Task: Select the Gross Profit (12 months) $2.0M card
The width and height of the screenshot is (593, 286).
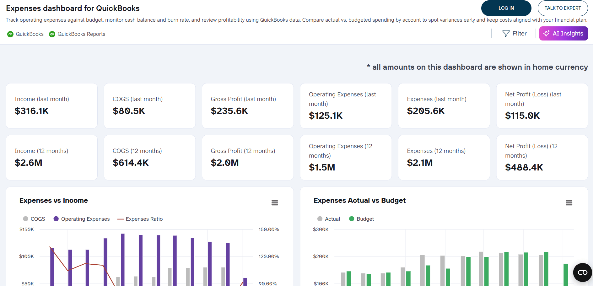Action: pos(248,158)
